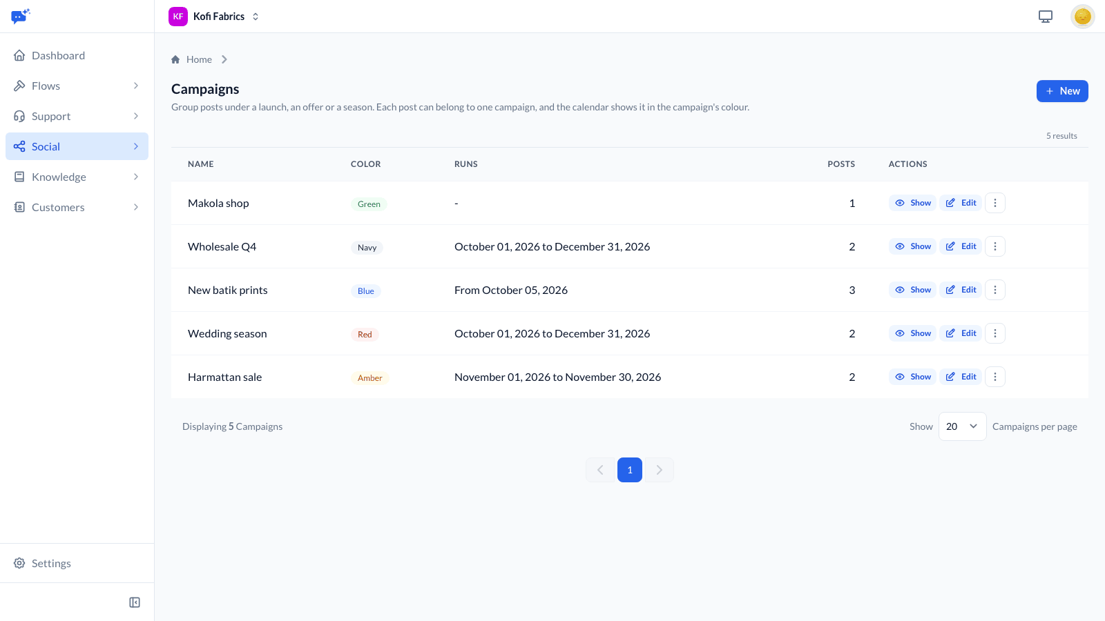1105x621 pixels.
Task: Open the monitor display icon
Action: (x=1046, y=17)
